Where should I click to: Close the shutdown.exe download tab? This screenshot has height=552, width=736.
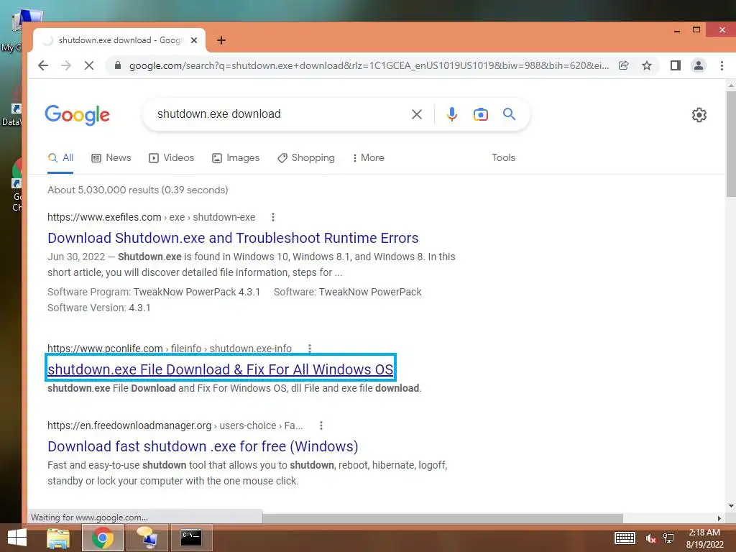point(194,40)
